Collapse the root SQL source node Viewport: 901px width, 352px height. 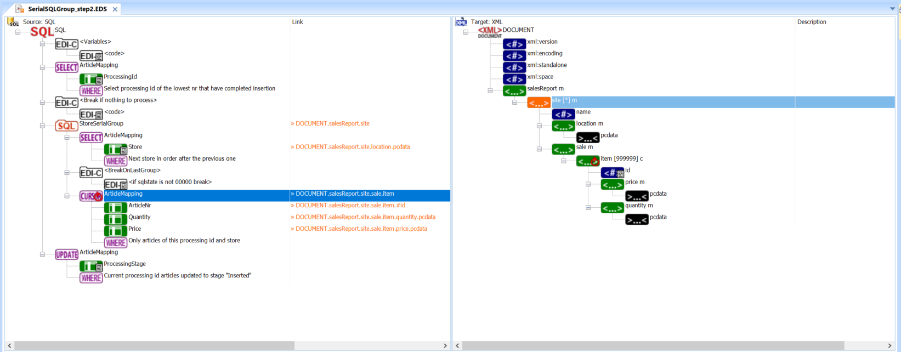tap(18, 32)
